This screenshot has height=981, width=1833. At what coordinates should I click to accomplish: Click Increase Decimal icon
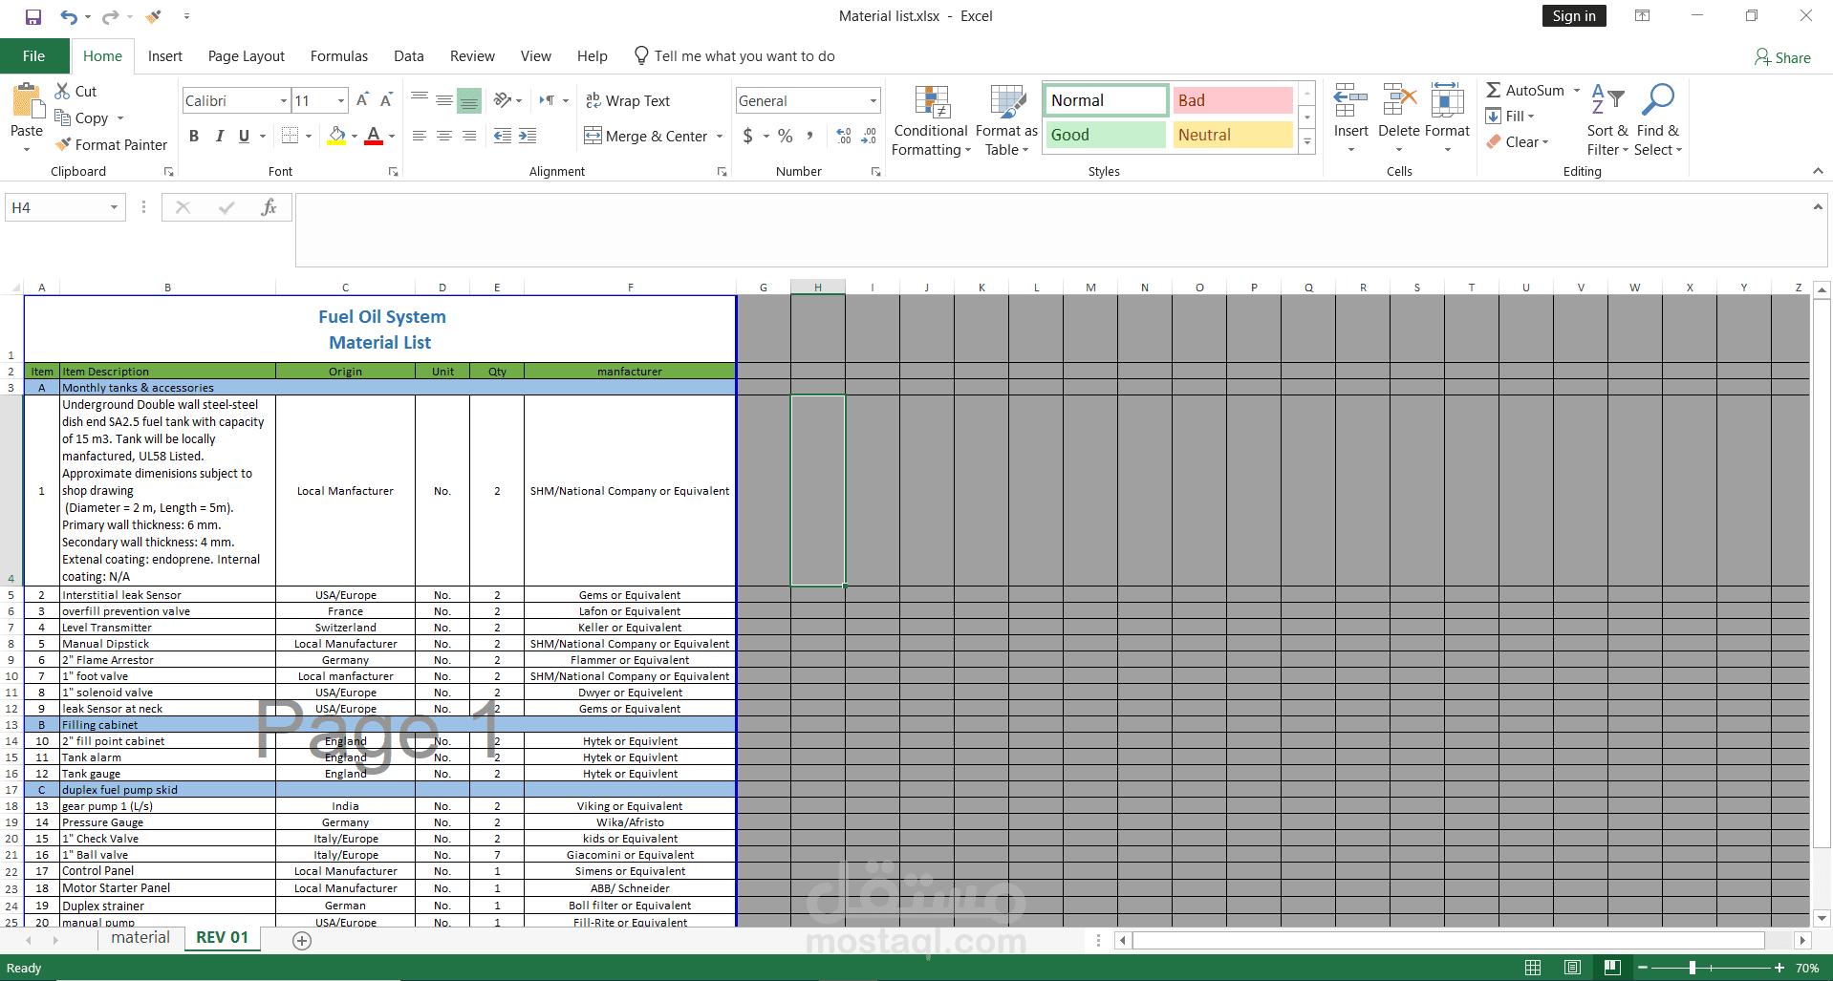[844, 136]
